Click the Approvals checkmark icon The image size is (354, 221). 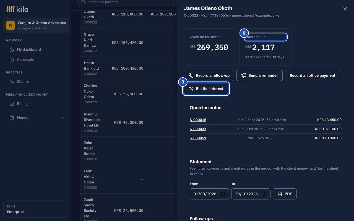12,59
